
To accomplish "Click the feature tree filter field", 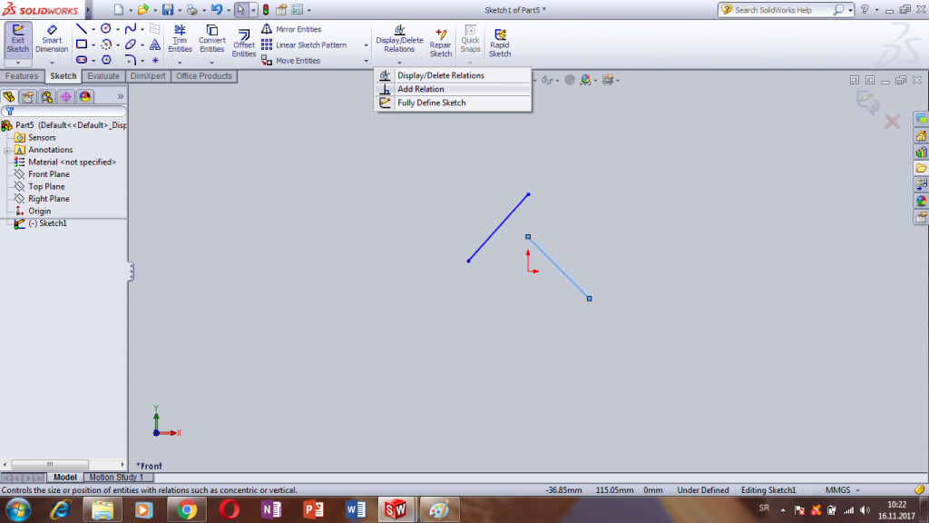I will pos(64,112).
